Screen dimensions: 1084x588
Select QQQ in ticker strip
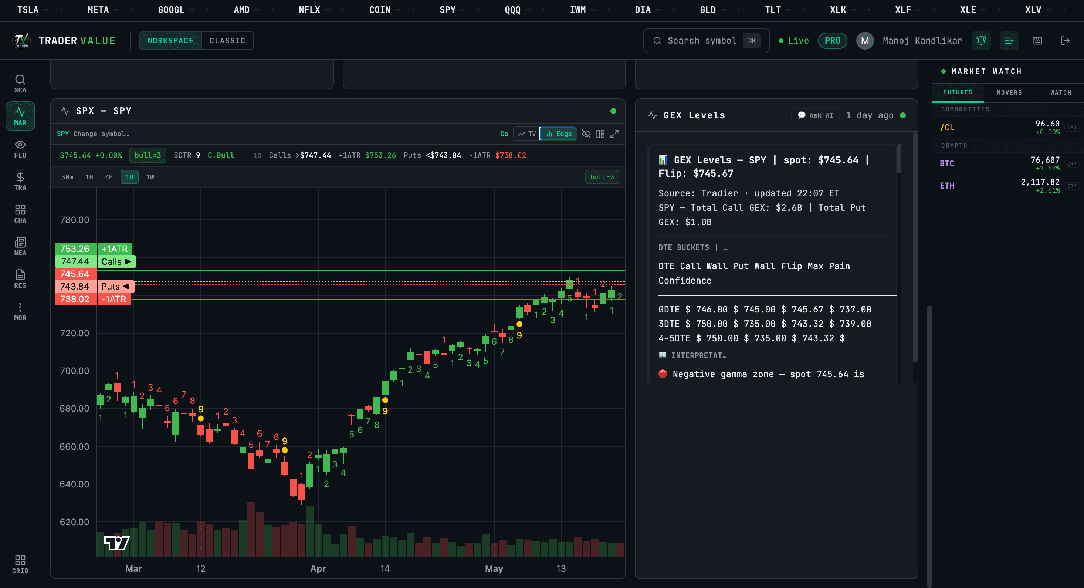[512, 10]
